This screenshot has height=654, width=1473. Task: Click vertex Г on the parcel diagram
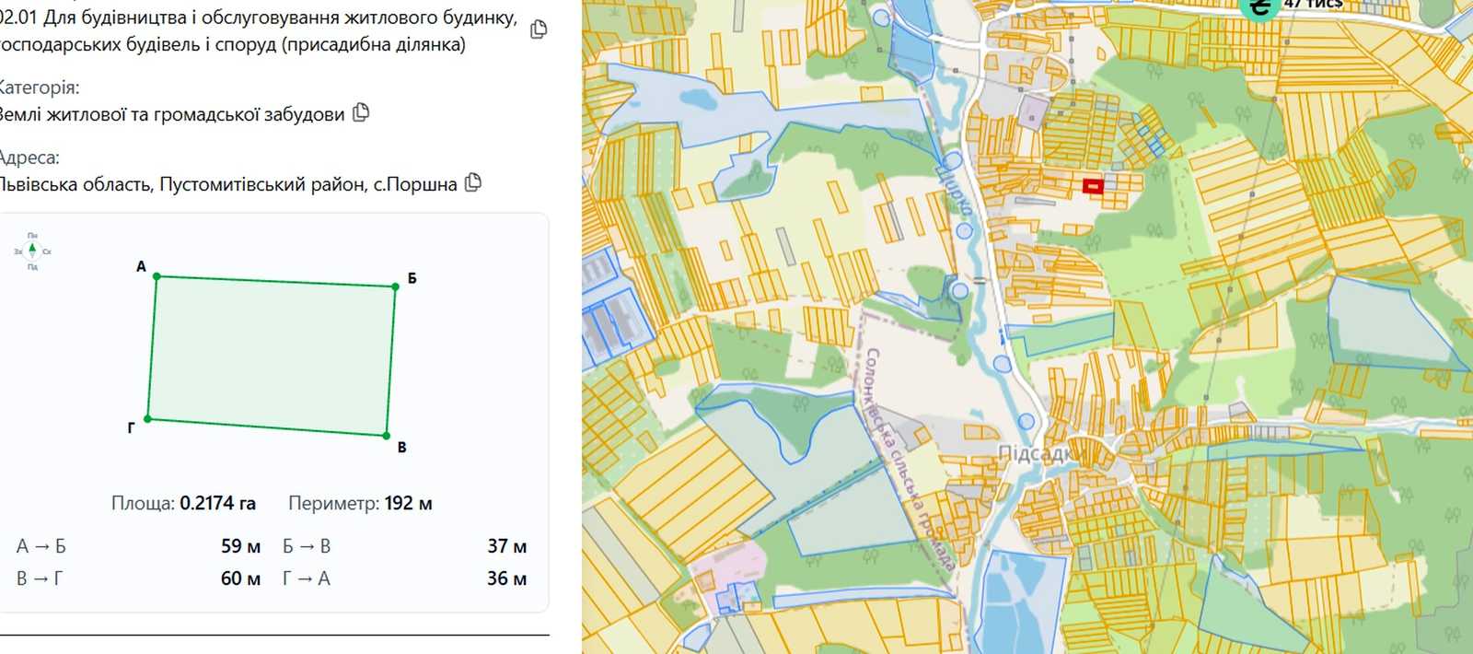click(147, 419)
